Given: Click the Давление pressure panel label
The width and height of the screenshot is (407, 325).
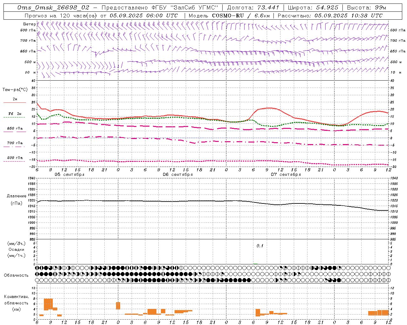Looking at the screenshot, I should point(17,196).
